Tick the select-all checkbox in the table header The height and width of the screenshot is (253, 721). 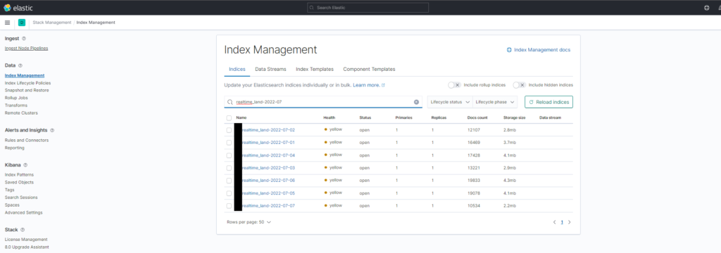[x=229, y=118]
